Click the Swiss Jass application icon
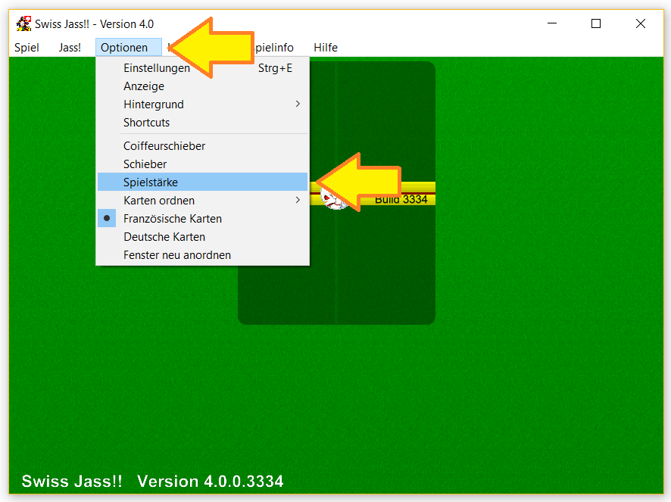Viewport: 671px width, 502px height. 23,24
